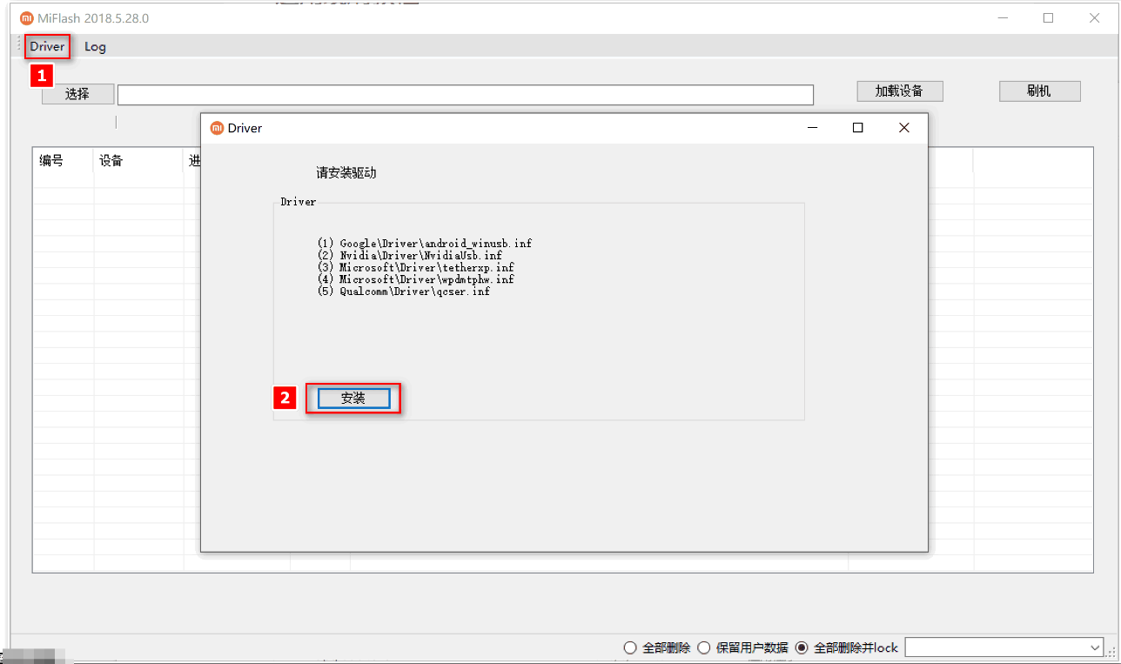Click the 加载设备 button
The height and width of the screenshot is (664, 1121).
899,91
